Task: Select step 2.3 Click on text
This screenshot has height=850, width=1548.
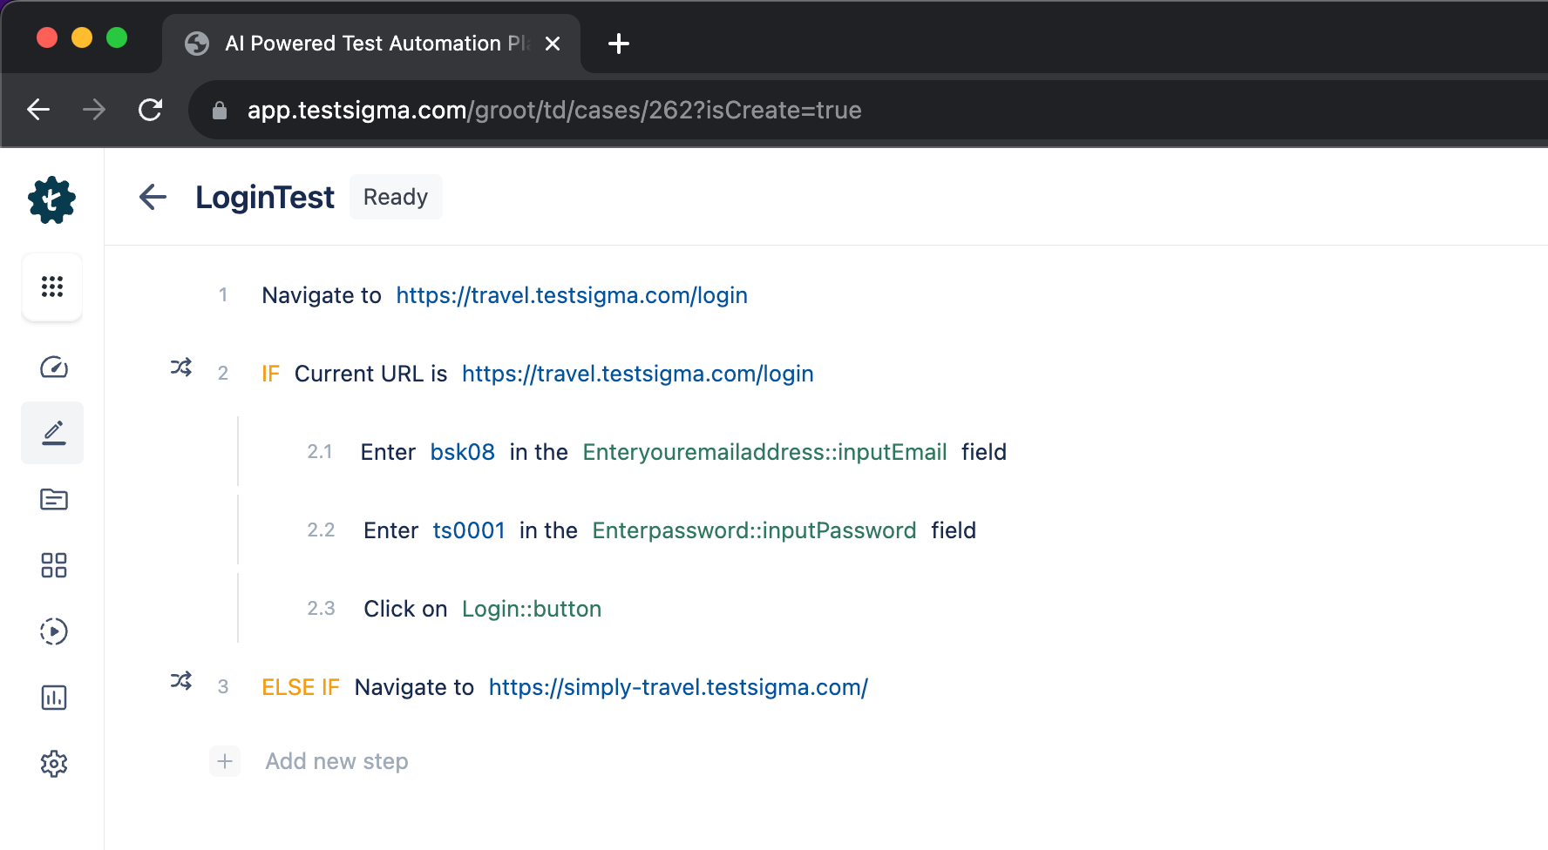Action: click(x=405, y=609)
